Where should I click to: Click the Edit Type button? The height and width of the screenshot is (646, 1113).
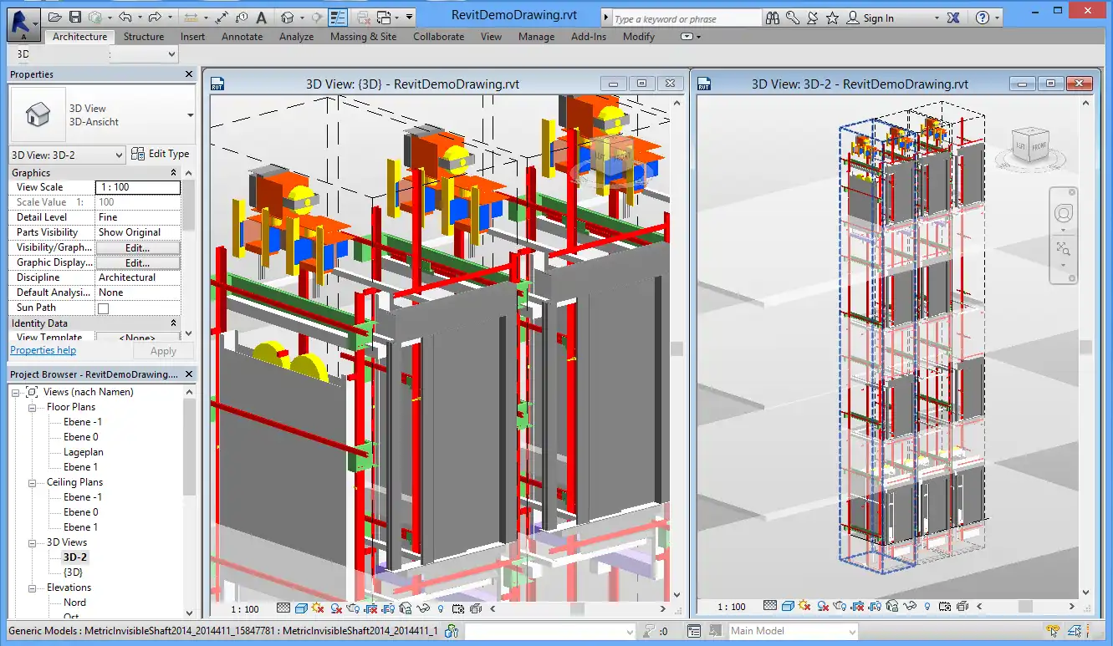click(x=161, y=154)
